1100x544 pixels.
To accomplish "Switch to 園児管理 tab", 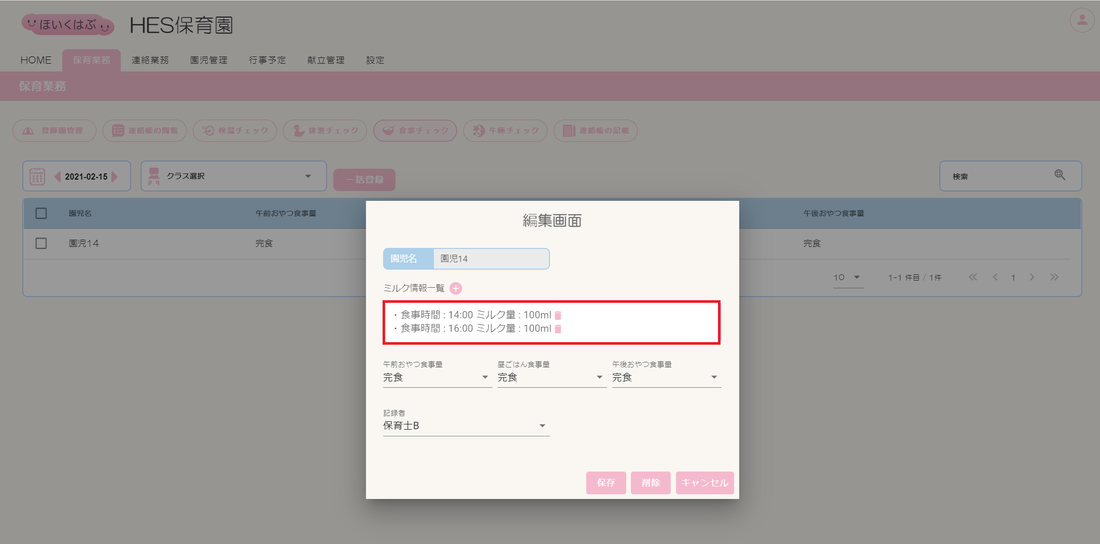I will (x=208, y=60).
